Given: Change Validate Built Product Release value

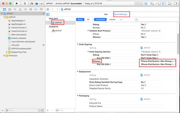Looking at the screenshot, I should [144, 37].
